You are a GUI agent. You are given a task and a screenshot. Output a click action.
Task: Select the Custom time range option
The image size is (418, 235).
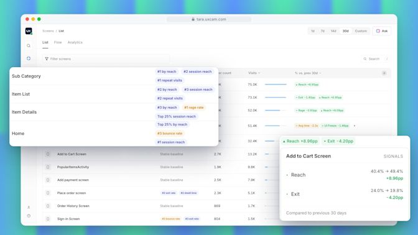pos(361,31)
